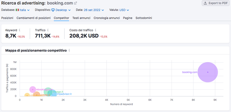Open the Dispositivo Desktop dropdown
This screenshot has width=231, height=112.
pos(61,10)
